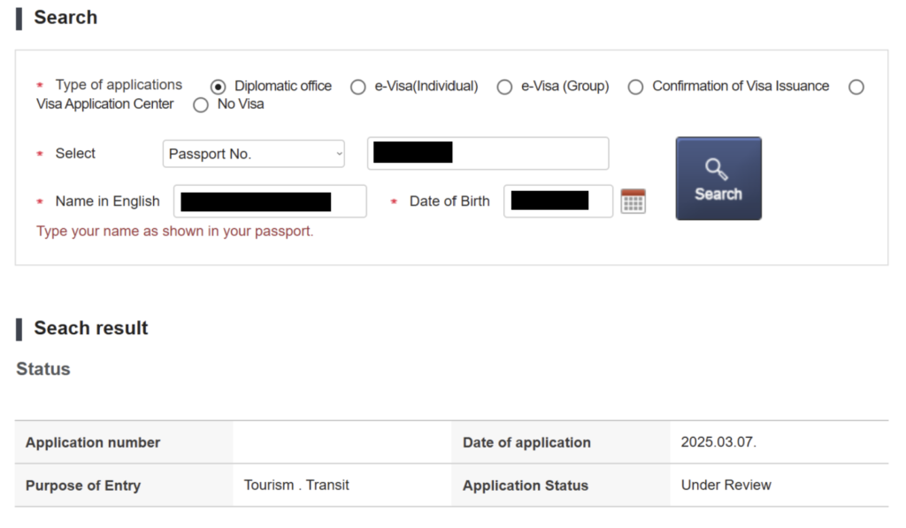This screenshot has width=906, height=528.
Task: Click the Application Status header cell
Action: click(526, 486)
